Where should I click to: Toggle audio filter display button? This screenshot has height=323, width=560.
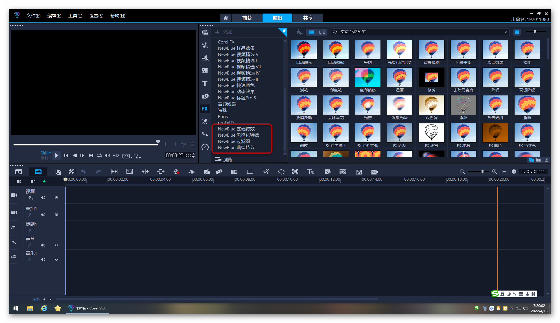point(322,32)
